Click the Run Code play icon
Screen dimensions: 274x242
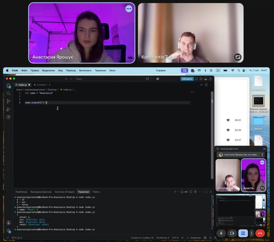[202, 85]
